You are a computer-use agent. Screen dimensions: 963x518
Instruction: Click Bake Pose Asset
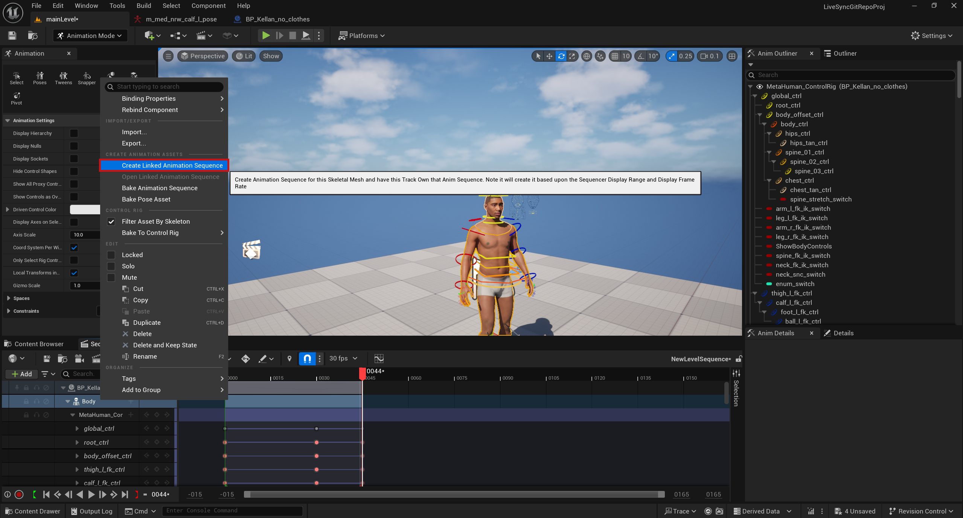164,199
